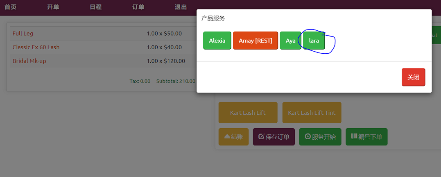Open the 首页 menu item
The height and width of the screenshot is (177, 441).
(x=10, y=7)
